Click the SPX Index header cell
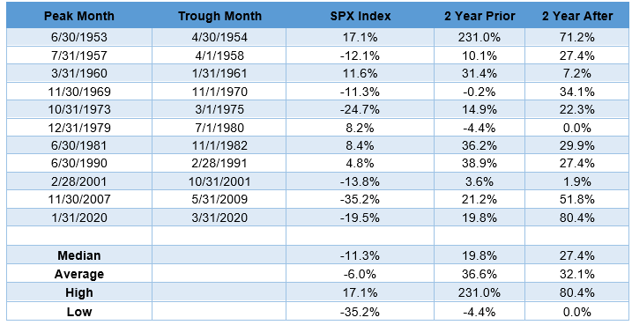This screenshot has height=325, width=632. click(360, 16)
